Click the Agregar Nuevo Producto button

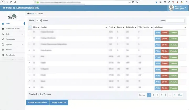[37, 102]
